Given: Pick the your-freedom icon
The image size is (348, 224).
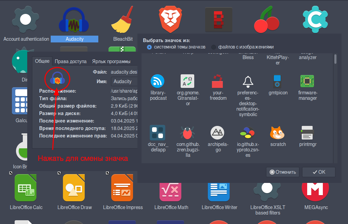Looking at the screenshot, I should (x=217, y=81).
